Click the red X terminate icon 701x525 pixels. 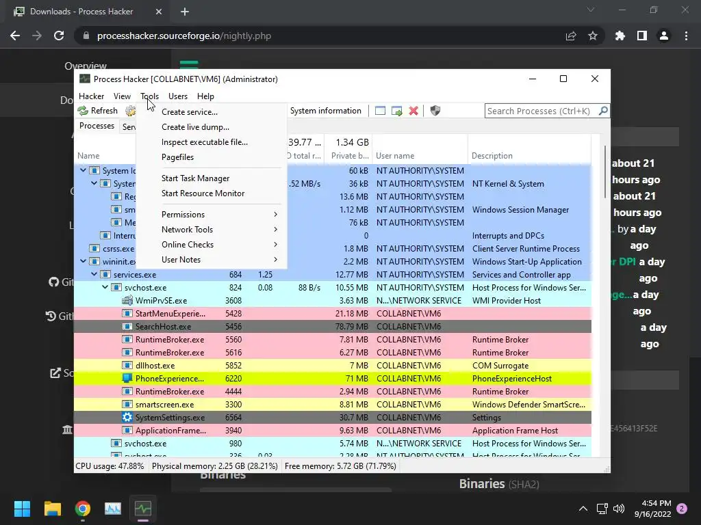click(x=413, y=111)
